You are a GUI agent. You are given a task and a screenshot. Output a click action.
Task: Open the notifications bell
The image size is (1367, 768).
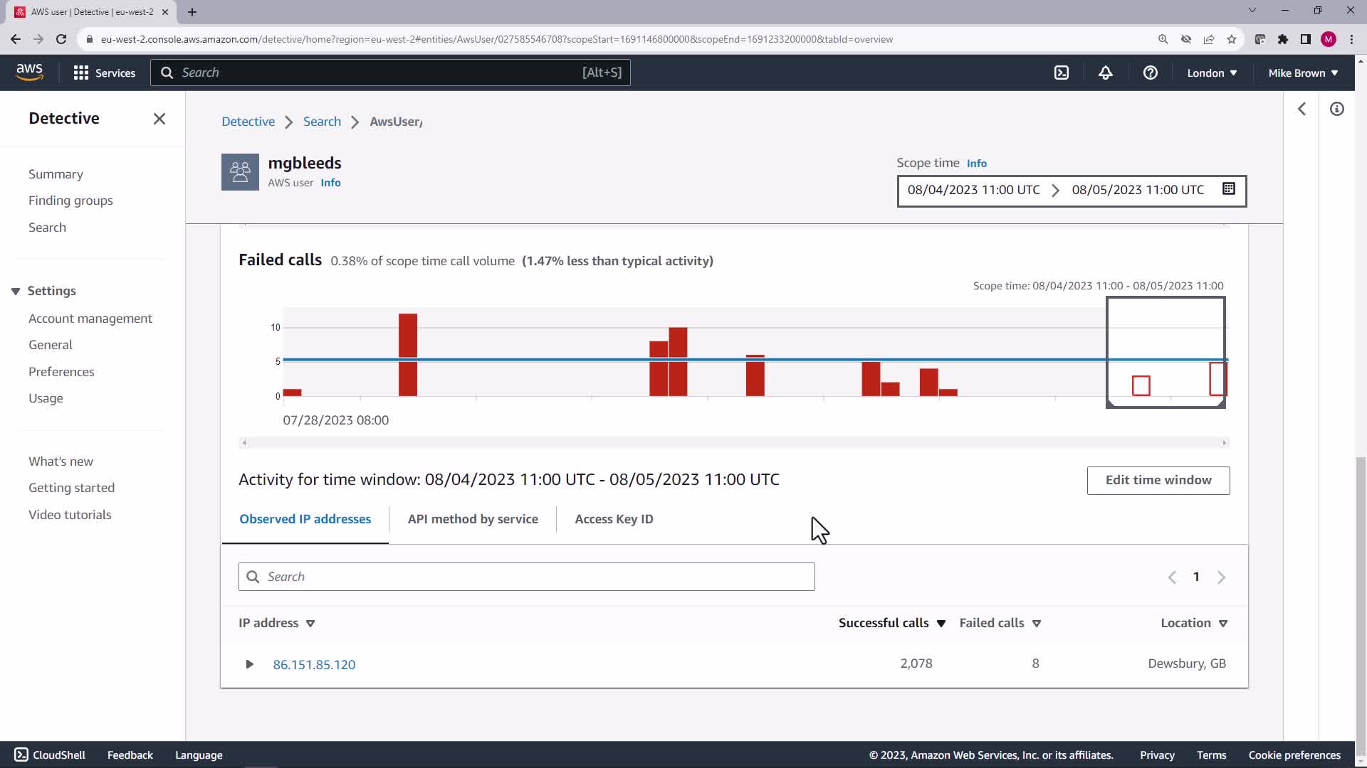1105,73
